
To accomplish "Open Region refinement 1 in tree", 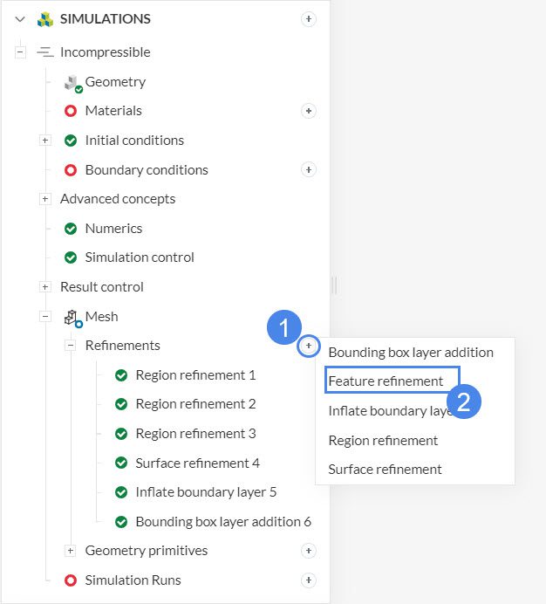I will [x=195, y=375].
